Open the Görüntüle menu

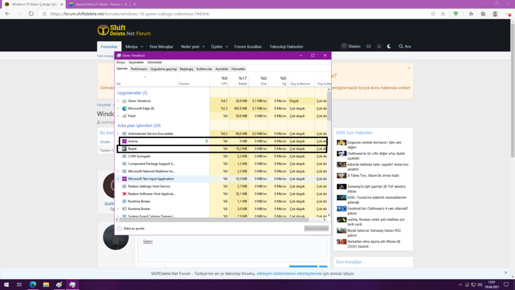(x=154, y=62)
